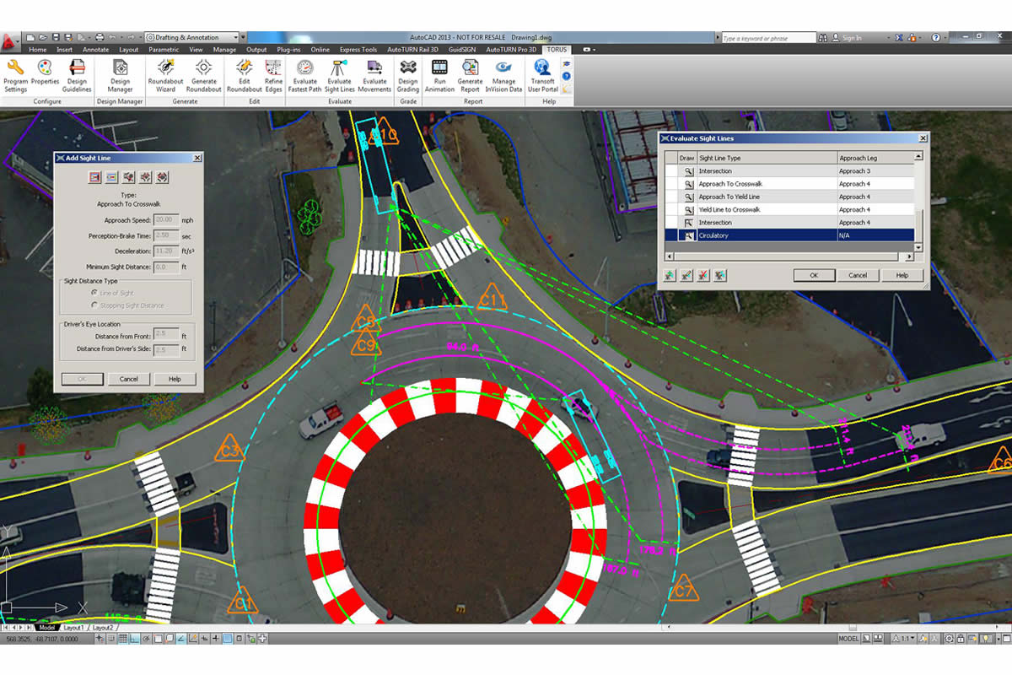The image size is (1012, 675).
Task: Select the Edit Roundabout tool
Action: click(x=245, y=75)
